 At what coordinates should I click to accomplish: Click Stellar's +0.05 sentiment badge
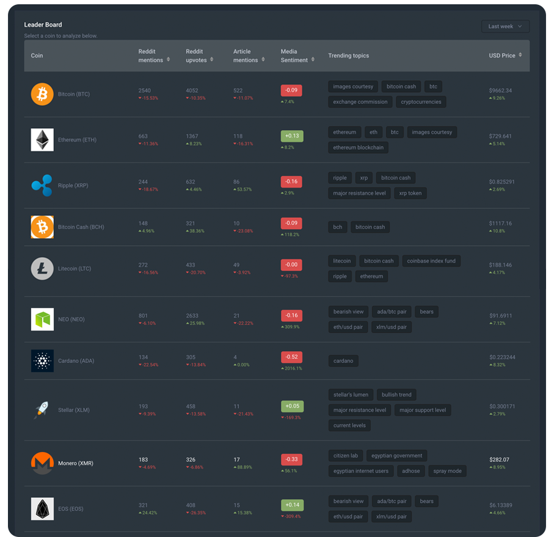click(292, 406)
